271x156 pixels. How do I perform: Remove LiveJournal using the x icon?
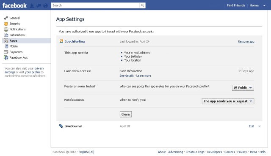[260, 126]
